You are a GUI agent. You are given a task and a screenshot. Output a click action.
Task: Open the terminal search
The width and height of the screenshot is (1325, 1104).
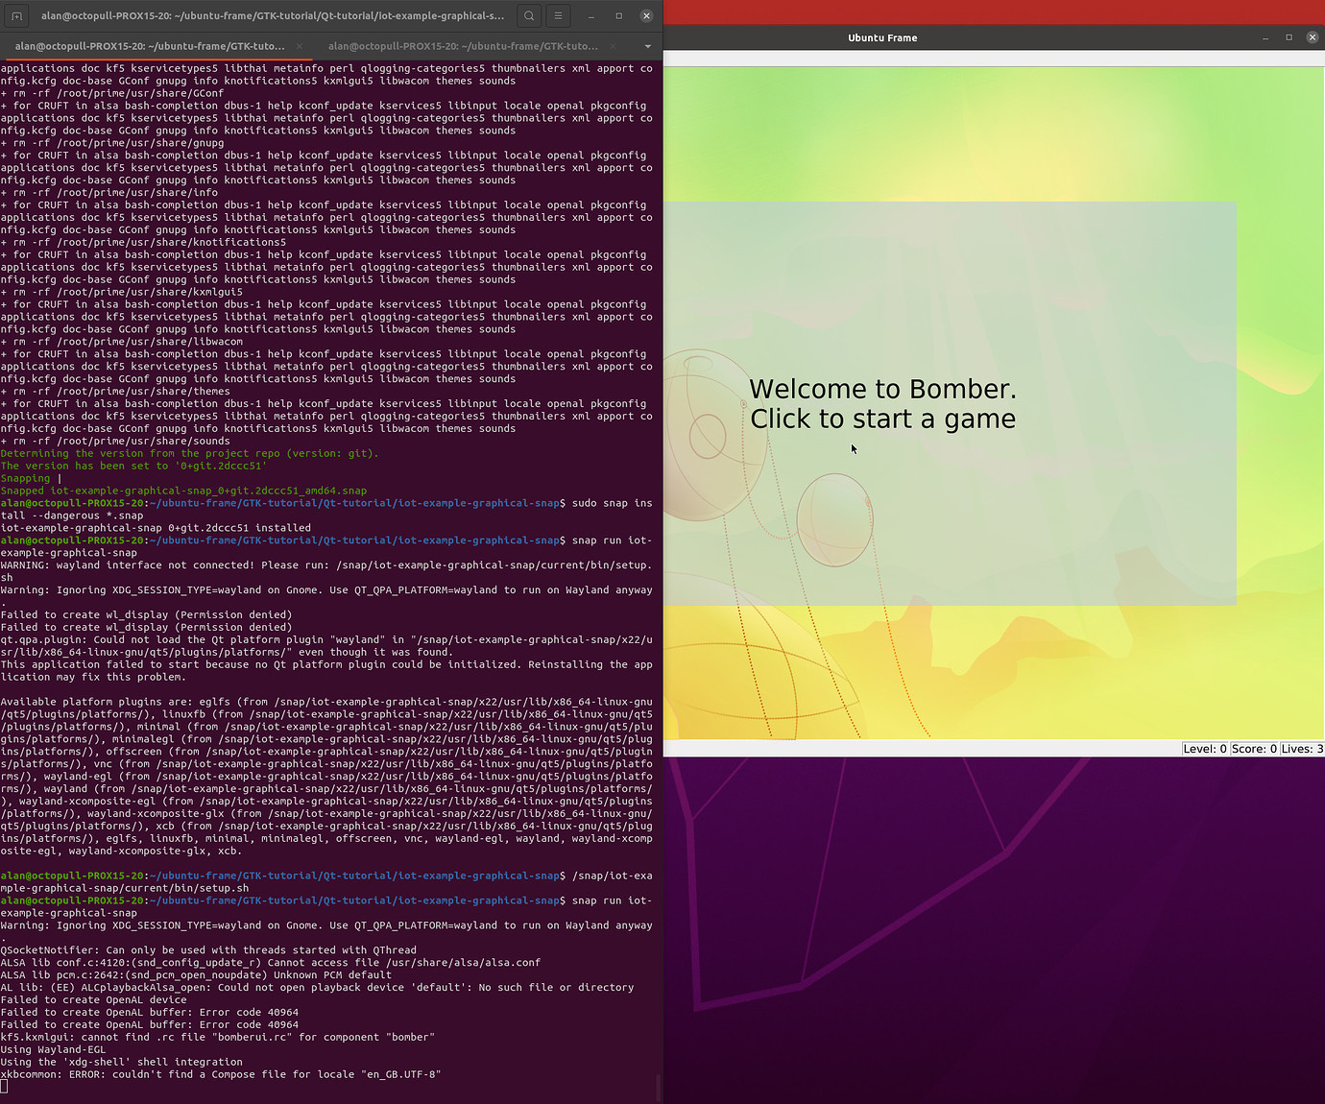point(528,15)
